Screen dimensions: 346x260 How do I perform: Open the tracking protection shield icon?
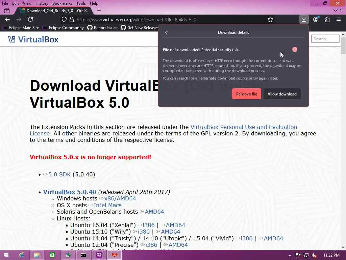pyautogui.click(x=64, y=19)
